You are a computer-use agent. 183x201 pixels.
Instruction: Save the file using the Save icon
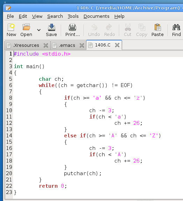coord(51,27)
